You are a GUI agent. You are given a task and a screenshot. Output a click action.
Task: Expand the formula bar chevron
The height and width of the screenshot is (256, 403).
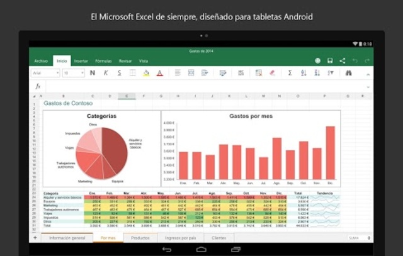pos(368,87)
